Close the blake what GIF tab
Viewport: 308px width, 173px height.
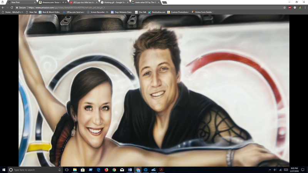pos(159,2)
